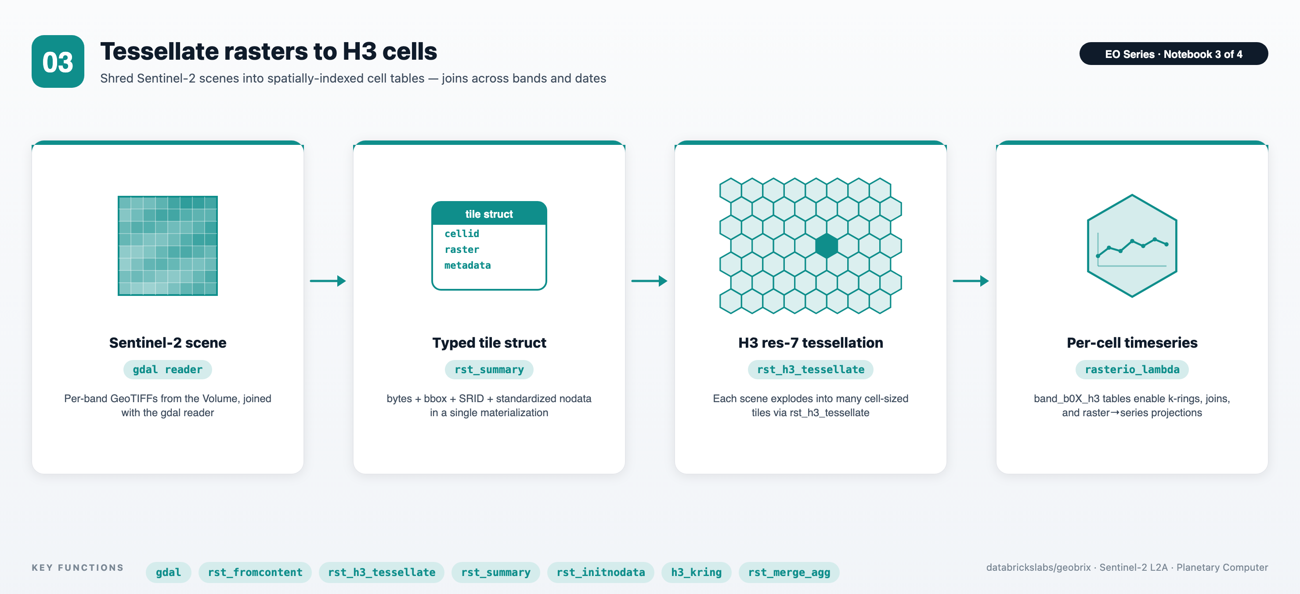Click the rst_merge_agg function chip

click(x=789, y=572)
